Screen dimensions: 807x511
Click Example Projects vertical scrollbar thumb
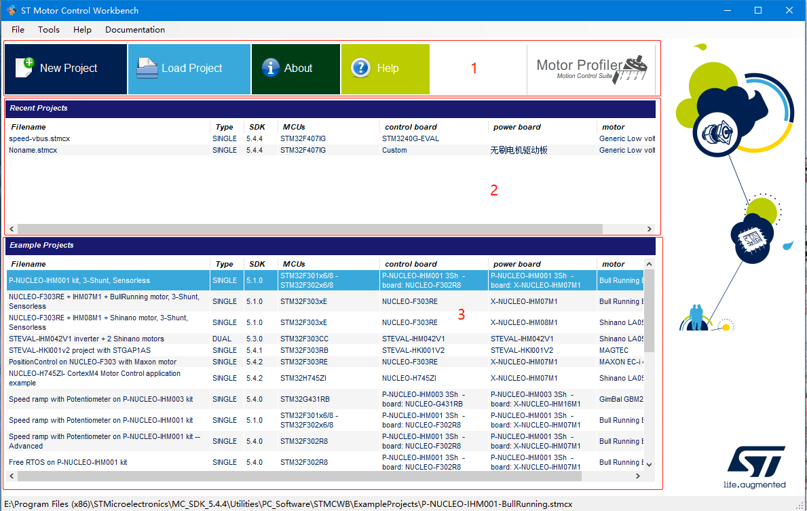(x=649, y=311)
